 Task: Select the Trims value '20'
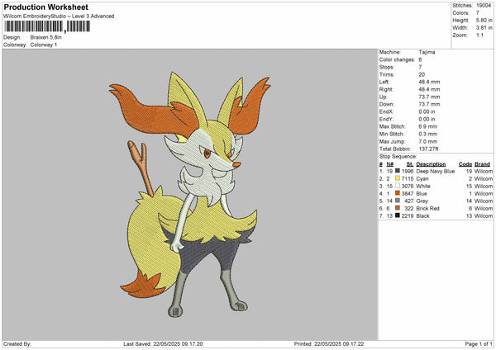422,74
